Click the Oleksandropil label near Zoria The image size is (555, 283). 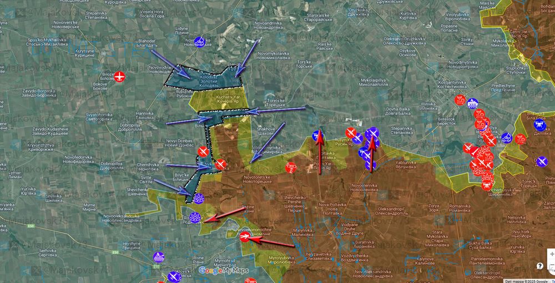(x=392, y=211)
